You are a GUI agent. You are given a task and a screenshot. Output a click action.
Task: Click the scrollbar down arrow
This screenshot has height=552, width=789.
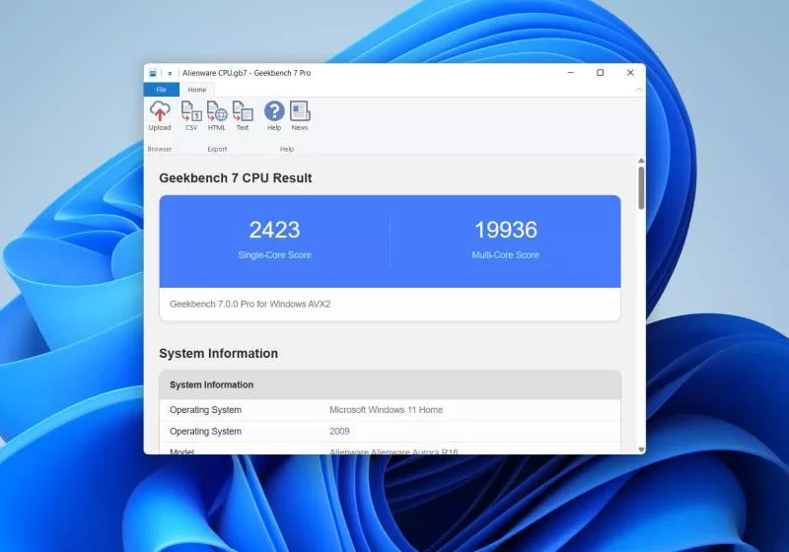click(x=641, y=449)
